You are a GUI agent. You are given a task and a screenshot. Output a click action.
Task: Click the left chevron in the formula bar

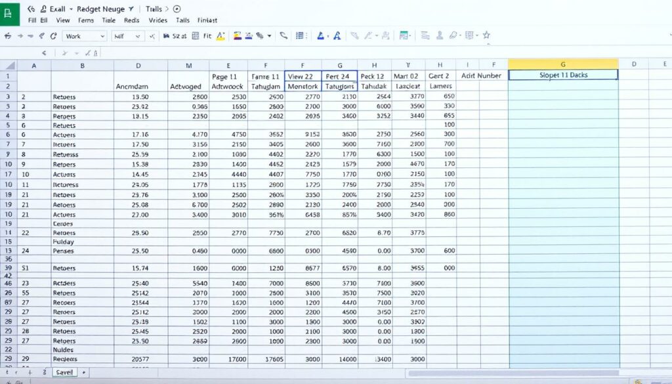44,53
